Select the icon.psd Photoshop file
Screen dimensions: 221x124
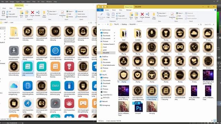click(138, 108)
